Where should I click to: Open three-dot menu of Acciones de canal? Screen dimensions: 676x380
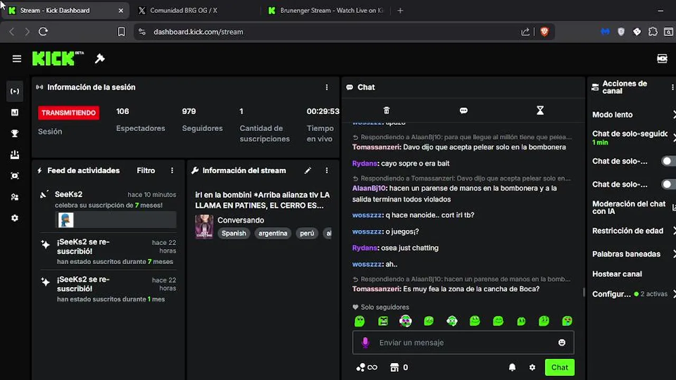pyautogui.click(x=672, y=87)
